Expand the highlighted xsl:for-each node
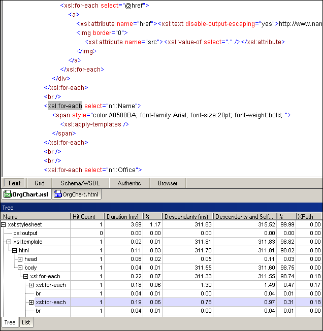This screenshot has width=323, height=331. (31, 302)
